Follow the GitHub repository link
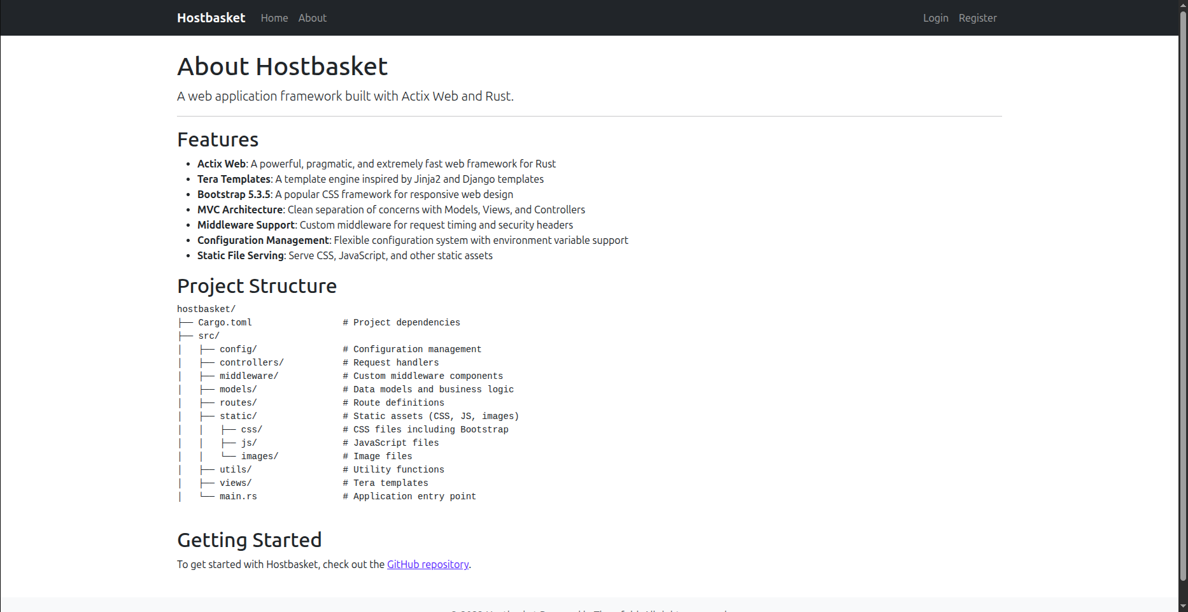Screen dimensions: 1188x612 [x=427, y=564]
